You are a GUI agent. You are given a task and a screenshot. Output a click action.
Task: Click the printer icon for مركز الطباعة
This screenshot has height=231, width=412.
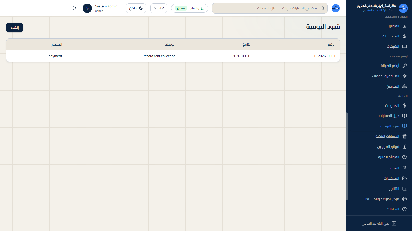405,199
